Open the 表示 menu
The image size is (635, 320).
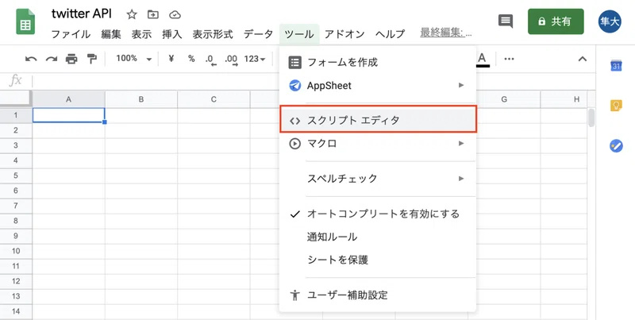point(141,34)
